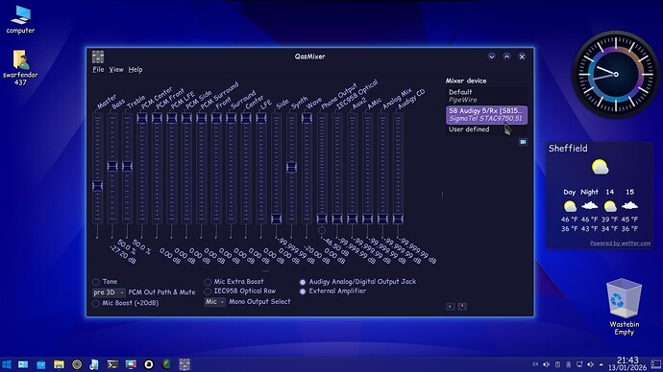The height and width of the screenshot is (372, 663).
Task: Open the file manager folder icon in taskbar
Action: pyautogui.click(x=59, y=364)
